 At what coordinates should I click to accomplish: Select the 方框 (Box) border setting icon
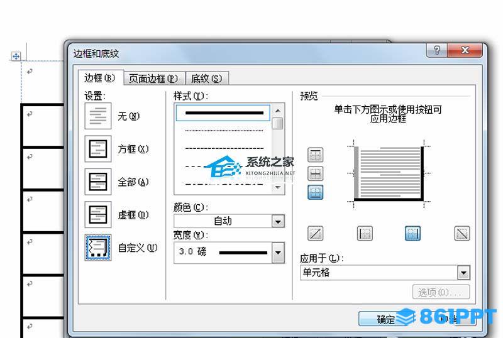98,149
